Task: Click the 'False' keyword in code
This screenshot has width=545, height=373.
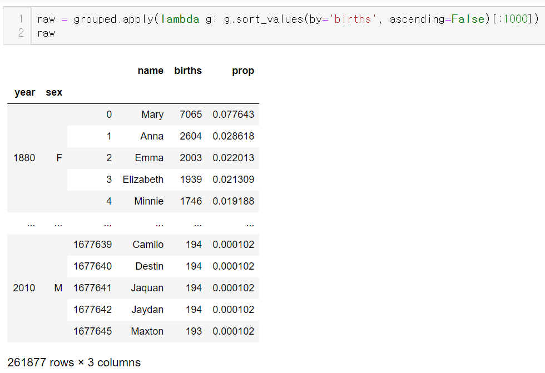Action: coord(468,19)
